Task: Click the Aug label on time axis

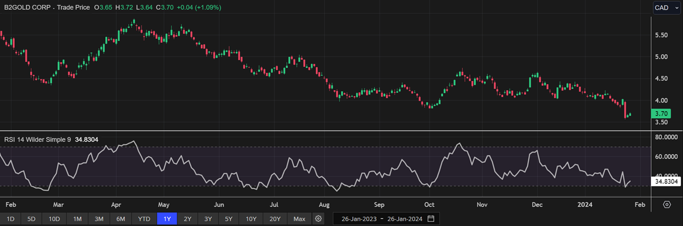Action: (x=324, y=205)
